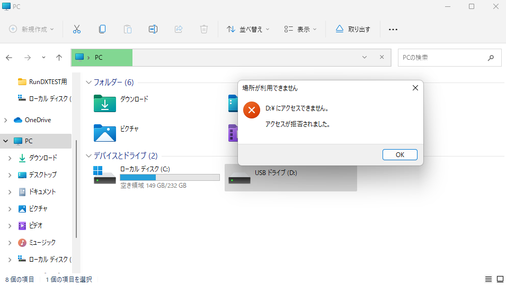The width and height of the screenshot is (506, 285).
Task: Click the Rename icon in toolbar
Action: 153,29
